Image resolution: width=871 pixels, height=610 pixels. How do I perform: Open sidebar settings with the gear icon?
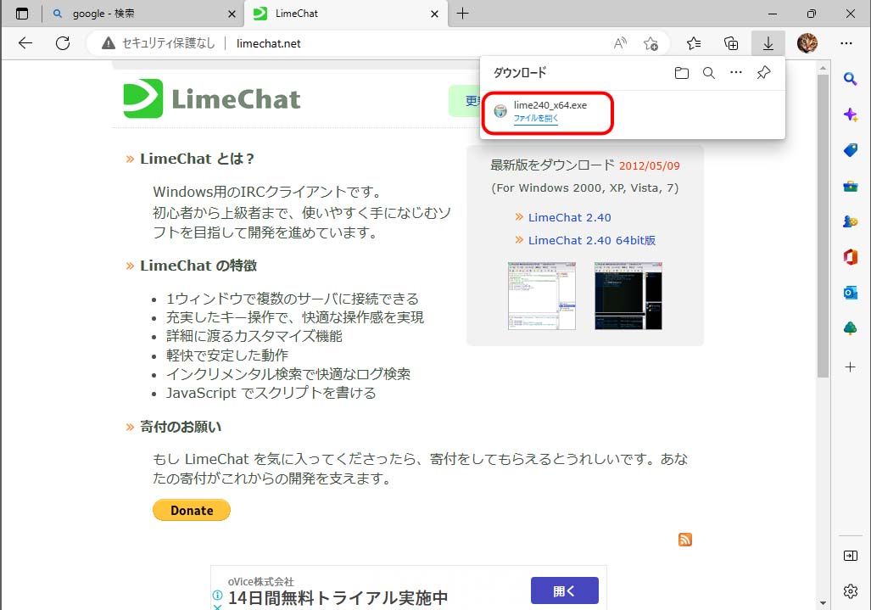click(x=850, y=591)
